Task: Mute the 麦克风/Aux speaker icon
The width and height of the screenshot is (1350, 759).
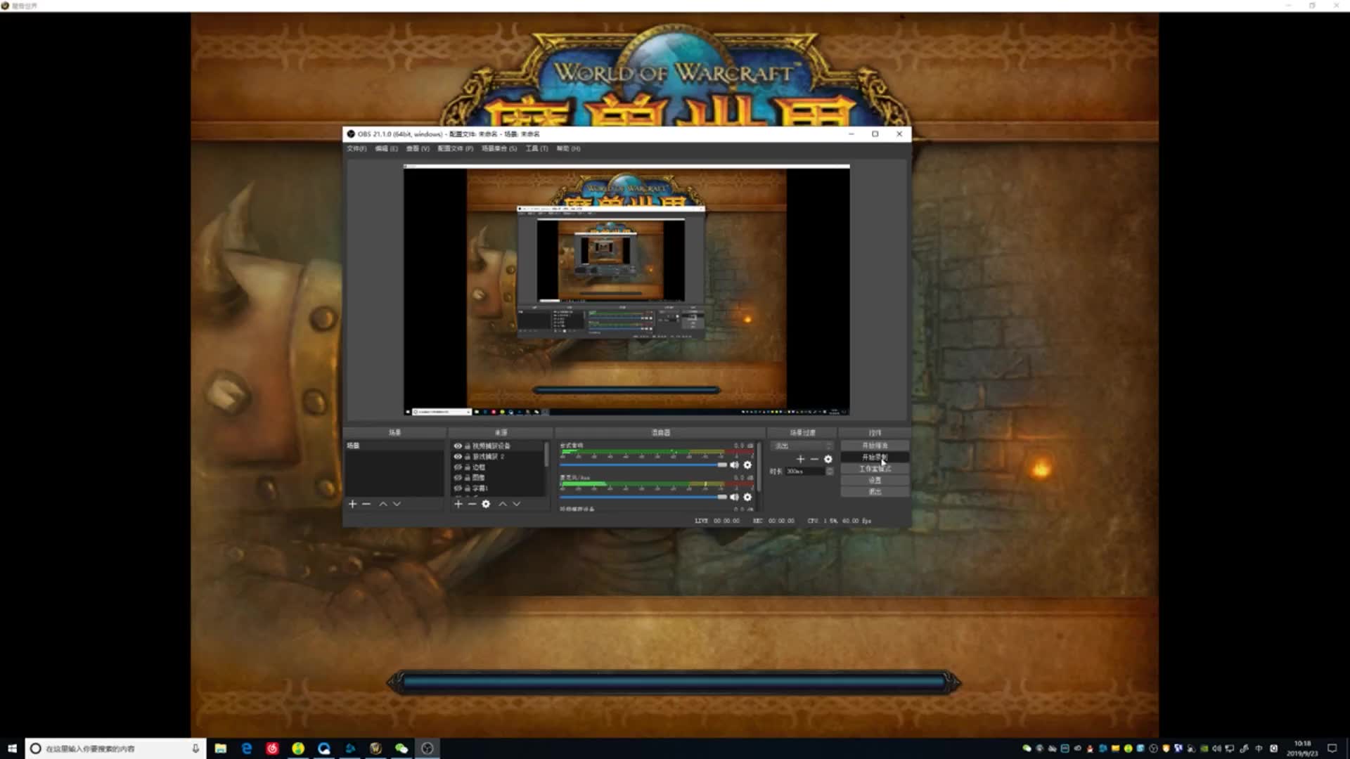Action: pyautogui.click(x=735, y=497)
